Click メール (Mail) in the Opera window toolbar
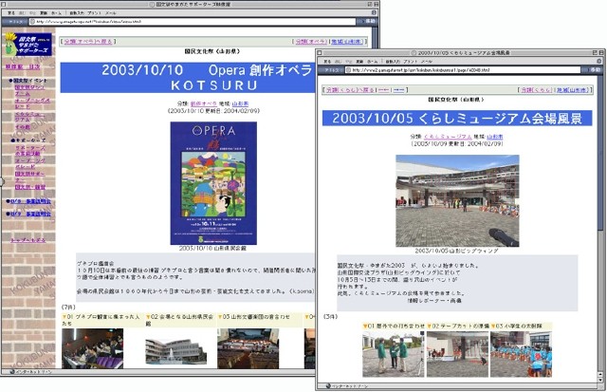Image resolution: width=607 pixels, height=392 pixels. 111,12
